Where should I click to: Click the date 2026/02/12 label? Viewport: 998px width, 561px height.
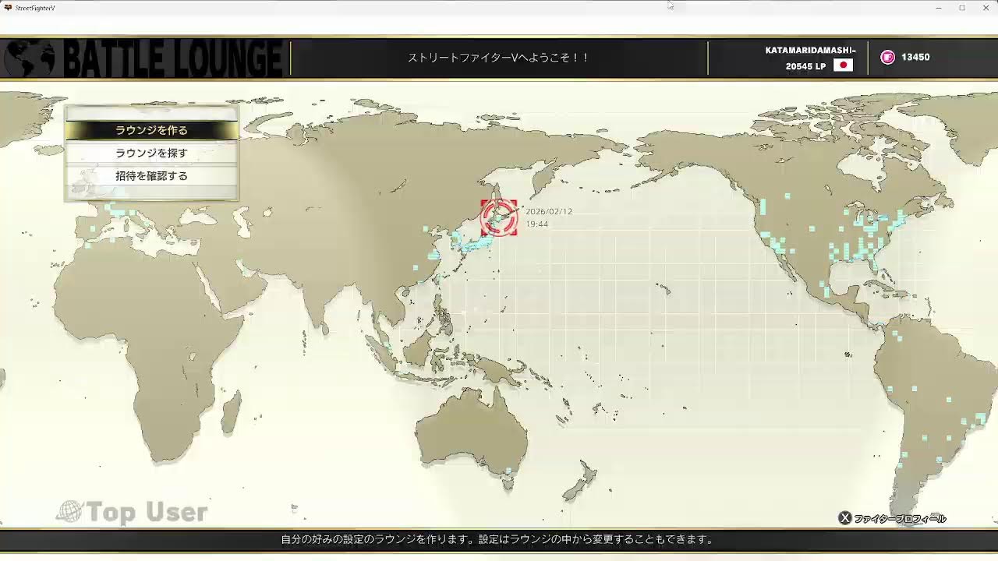pos(549,212)
